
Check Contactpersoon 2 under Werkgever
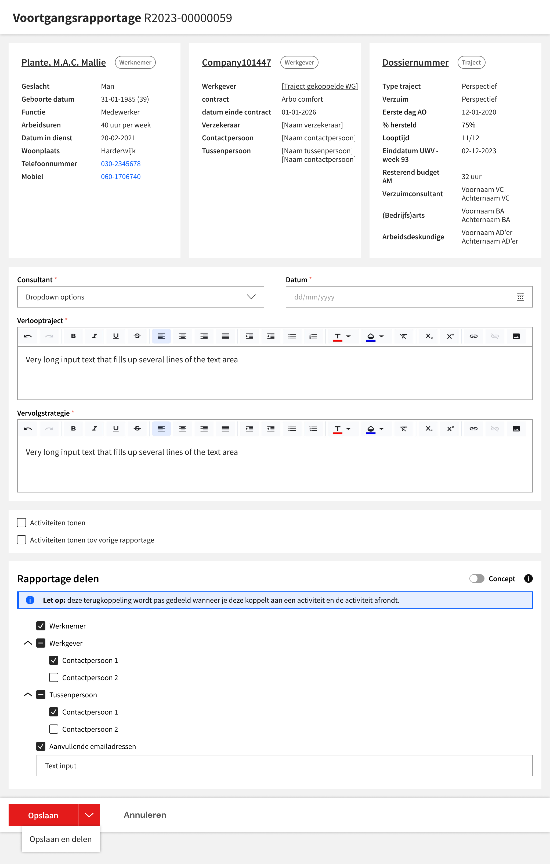click(54, 677)
